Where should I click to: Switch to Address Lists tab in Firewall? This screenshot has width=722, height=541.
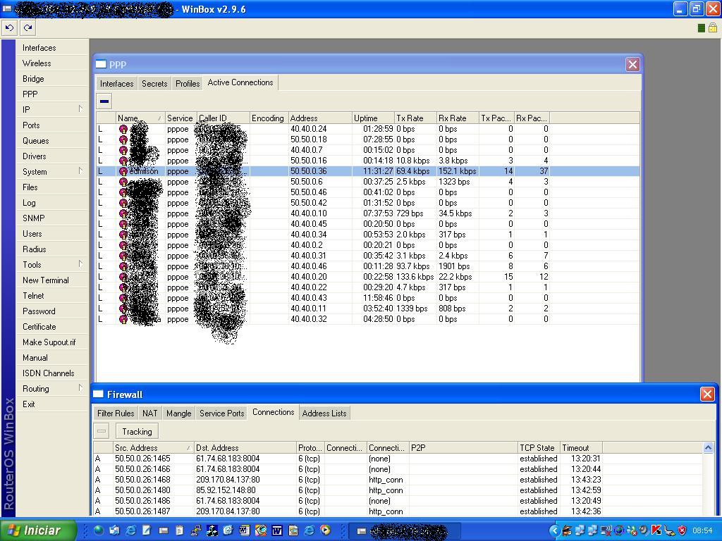[324, 413]
